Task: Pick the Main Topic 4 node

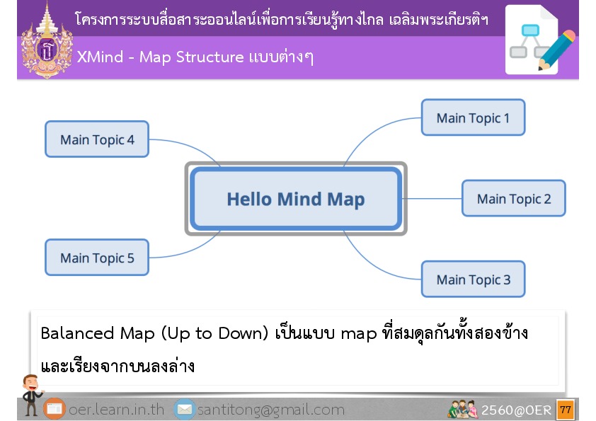Action: tap(97, 139)
